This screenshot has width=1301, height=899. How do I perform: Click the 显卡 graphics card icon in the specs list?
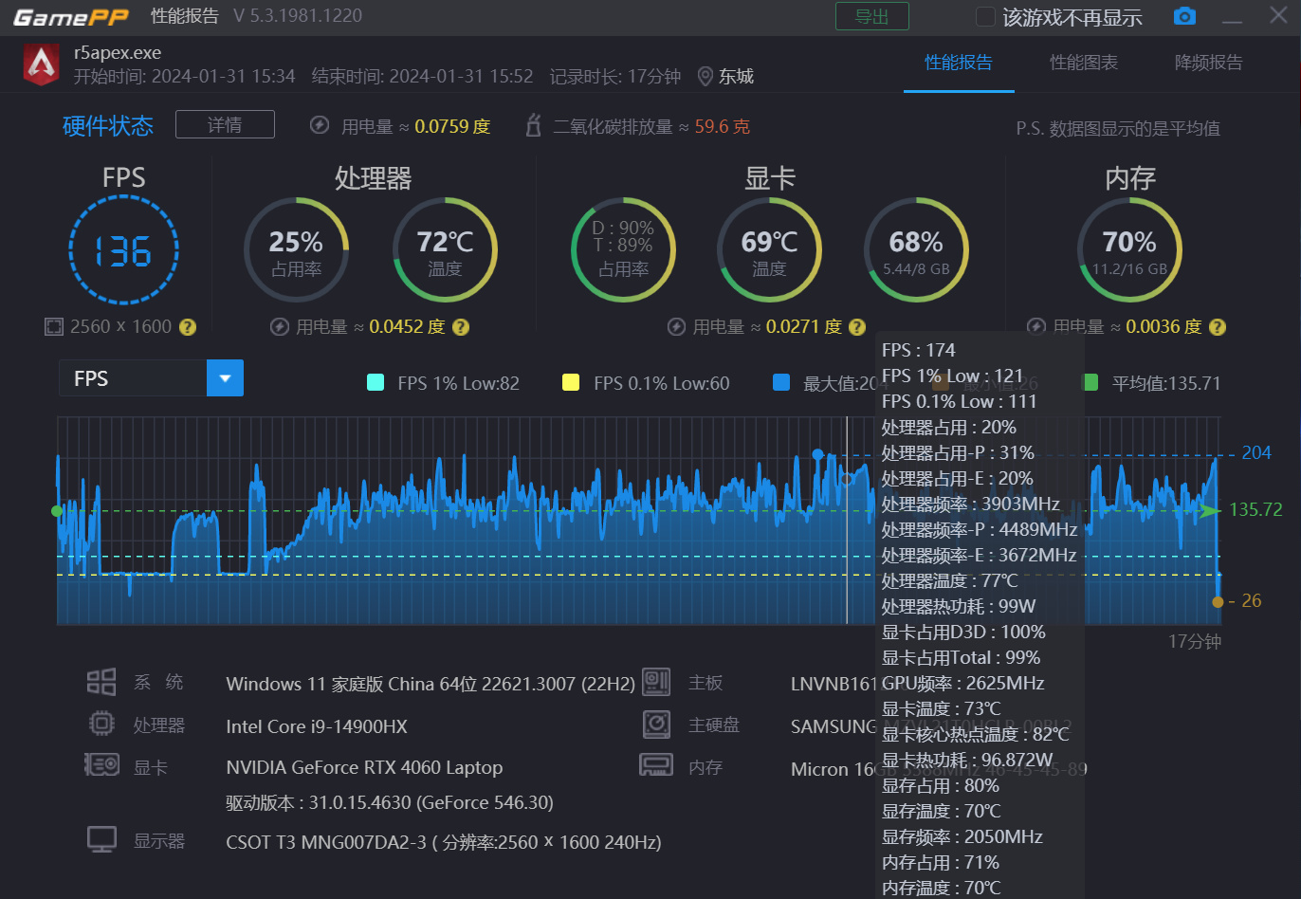point(101,765)
